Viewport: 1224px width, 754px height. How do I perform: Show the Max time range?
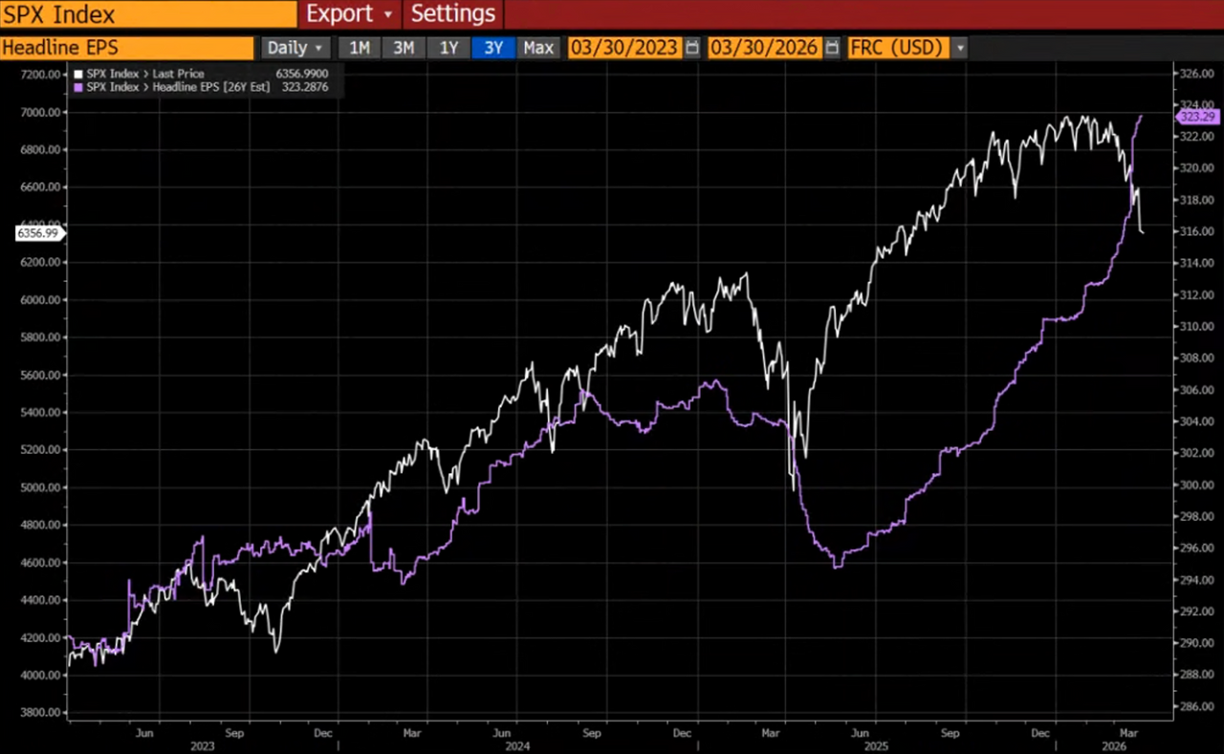click(x=538, y=48)
